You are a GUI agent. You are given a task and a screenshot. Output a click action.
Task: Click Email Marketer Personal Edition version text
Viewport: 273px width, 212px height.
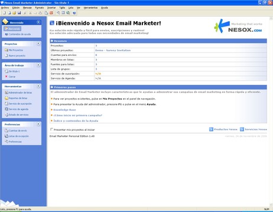[x=72, y=136]
